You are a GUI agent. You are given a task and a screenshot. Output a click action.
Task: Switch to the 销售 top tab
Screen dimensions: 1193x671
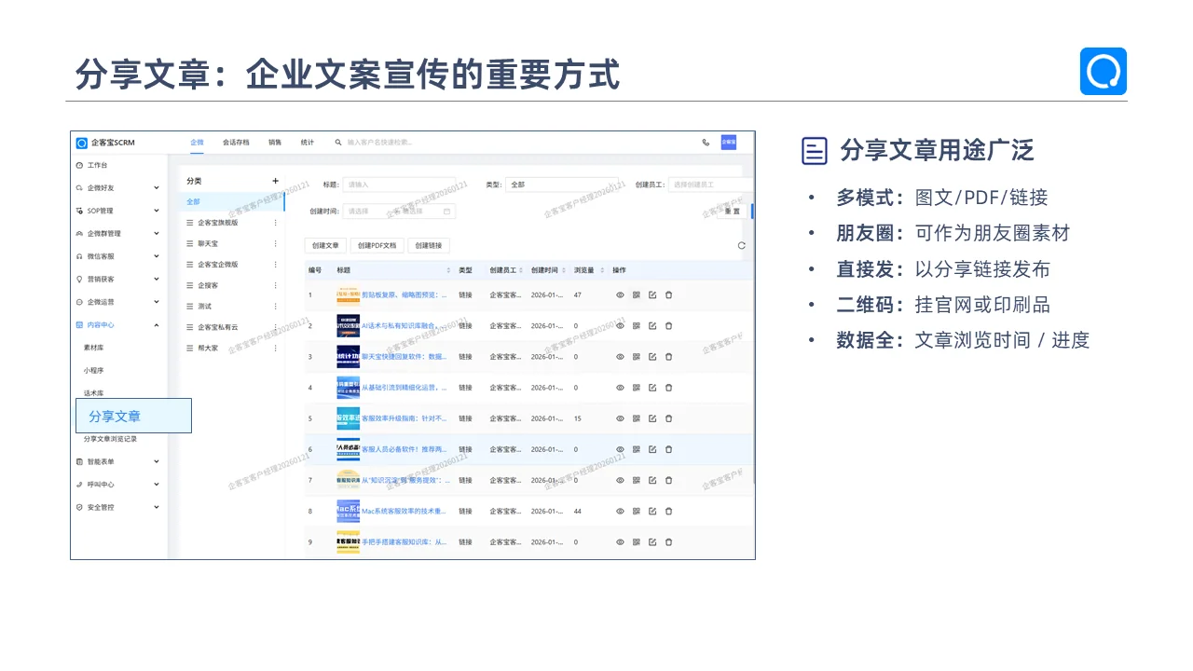point(275,143)
